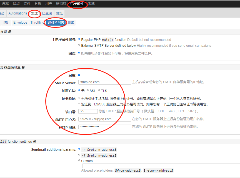This screenshot has height=178, width=240.
Task: Select 验证到 TLS/SSL trusted certificate option
Action: [x=79, y=104]
